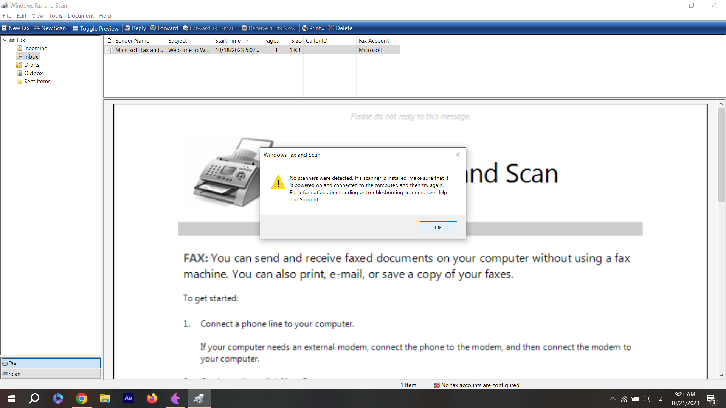
Task: Open the Sent Items folder
Action: coord(37,82)
